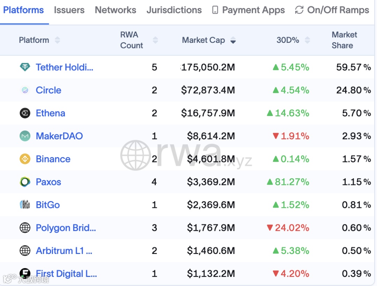Click MakerDAO market share 2.93%
The height and width of the screenshot is (286, 377).
356,136
